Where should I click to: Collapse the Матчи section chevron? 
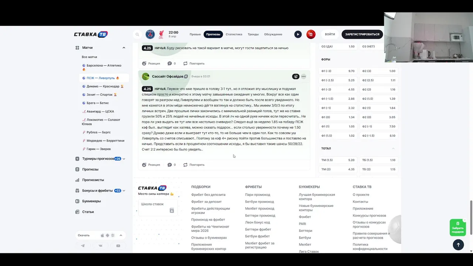click(x=124, y=48)
